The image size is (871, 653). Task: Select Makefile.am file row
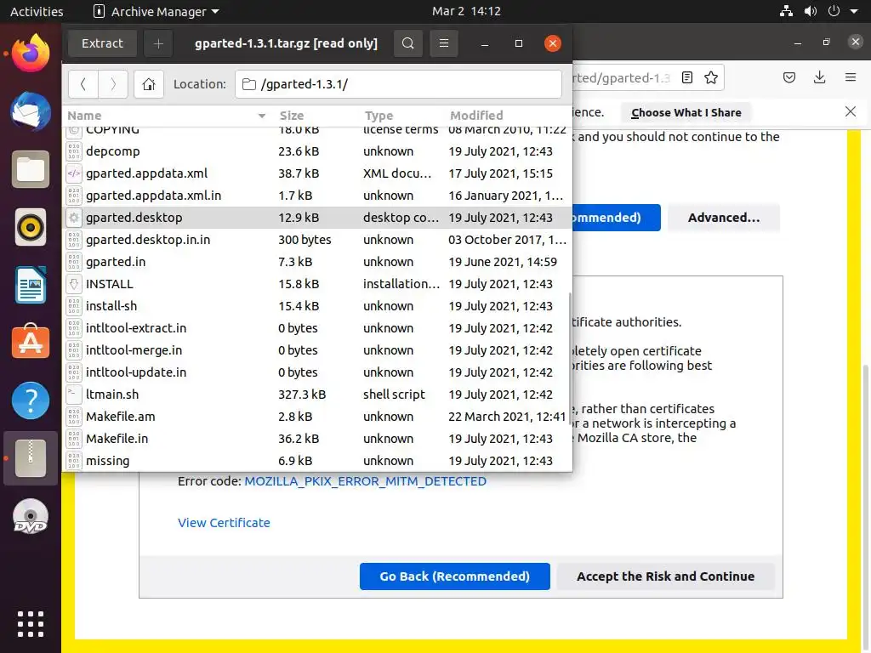(317, 417)
